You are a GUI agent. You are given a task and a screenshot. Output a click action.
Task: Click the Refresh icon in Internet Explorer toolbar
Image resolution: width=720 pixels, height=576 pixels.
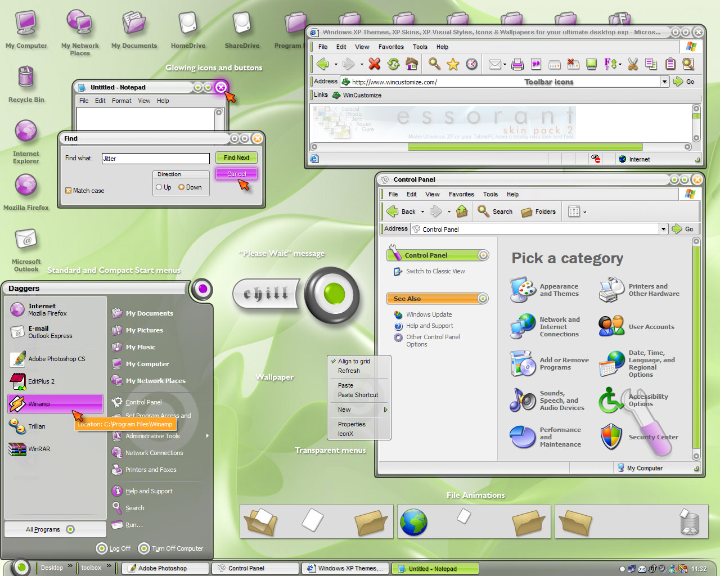pyautogui.click(x=393, y=64)
